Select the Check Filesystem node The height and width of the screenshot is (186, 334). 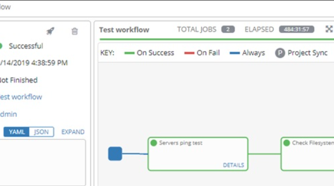click(307, 154)
